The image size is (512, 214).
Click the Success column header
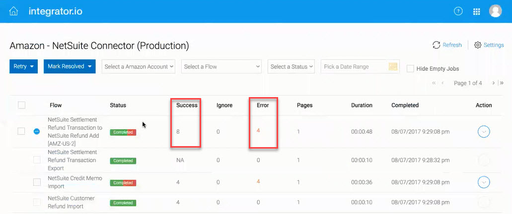point(187,105)
